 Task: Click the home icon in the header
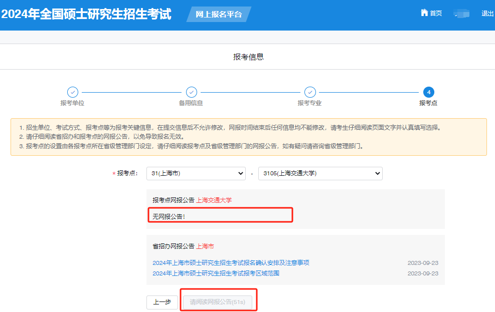[x=424, y=13]
